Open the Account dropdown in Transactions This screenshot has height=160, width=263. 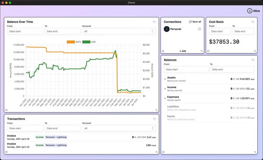119,128
